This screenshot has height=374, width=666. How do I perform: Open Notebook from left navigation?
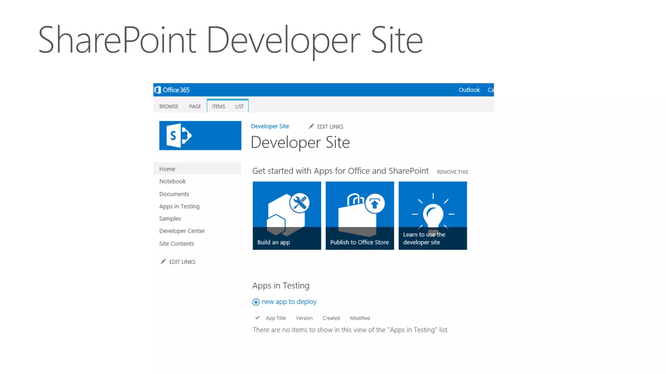coord(172,181)
